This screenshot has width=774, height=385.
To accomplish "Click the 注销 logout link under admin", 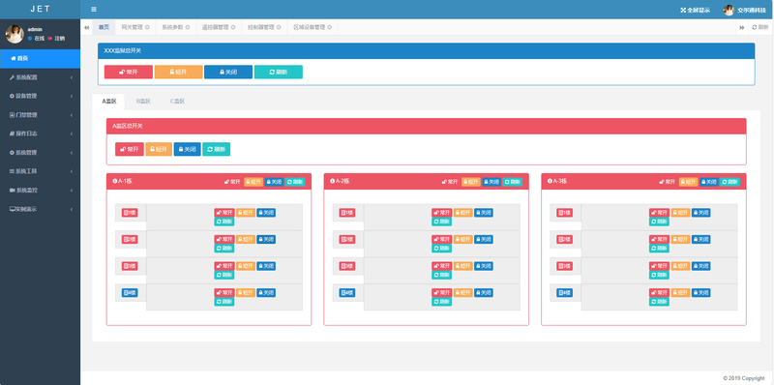I will [x=56, y=38].
